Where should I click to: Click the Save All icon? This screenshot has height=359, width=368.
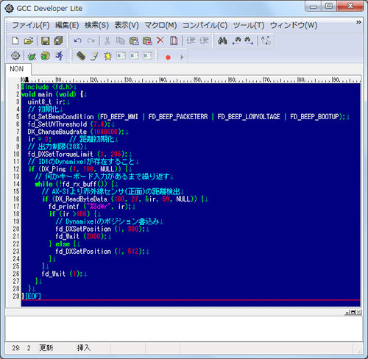pos(58,40)
